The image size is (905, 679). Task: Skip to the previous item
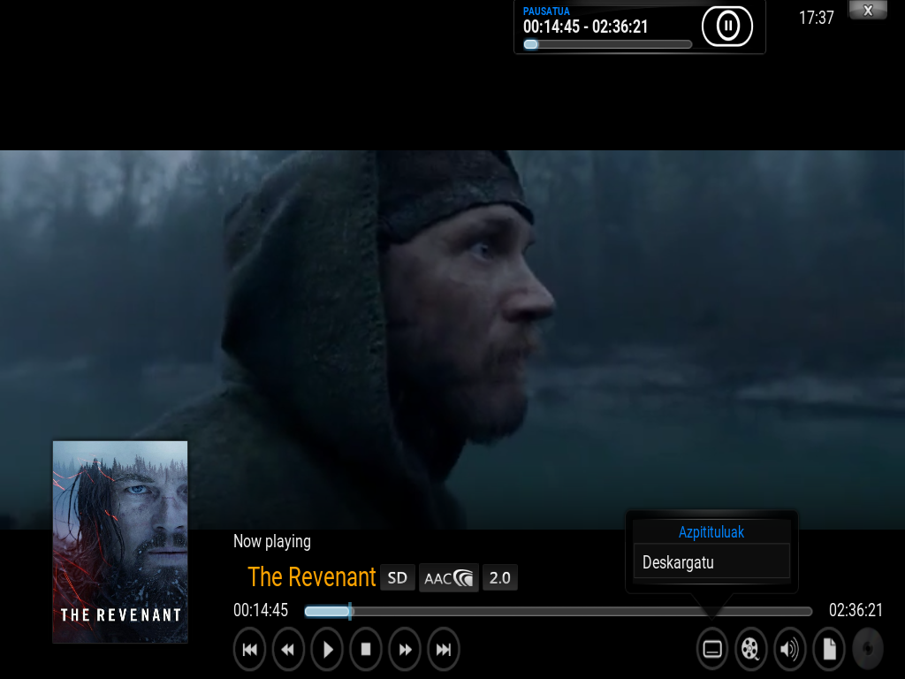[x=249, y=650]
